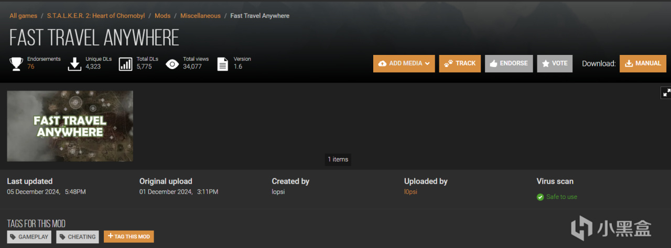Select the GAMEPLAY tag
The image size is (671, 248).
[29, 237]
